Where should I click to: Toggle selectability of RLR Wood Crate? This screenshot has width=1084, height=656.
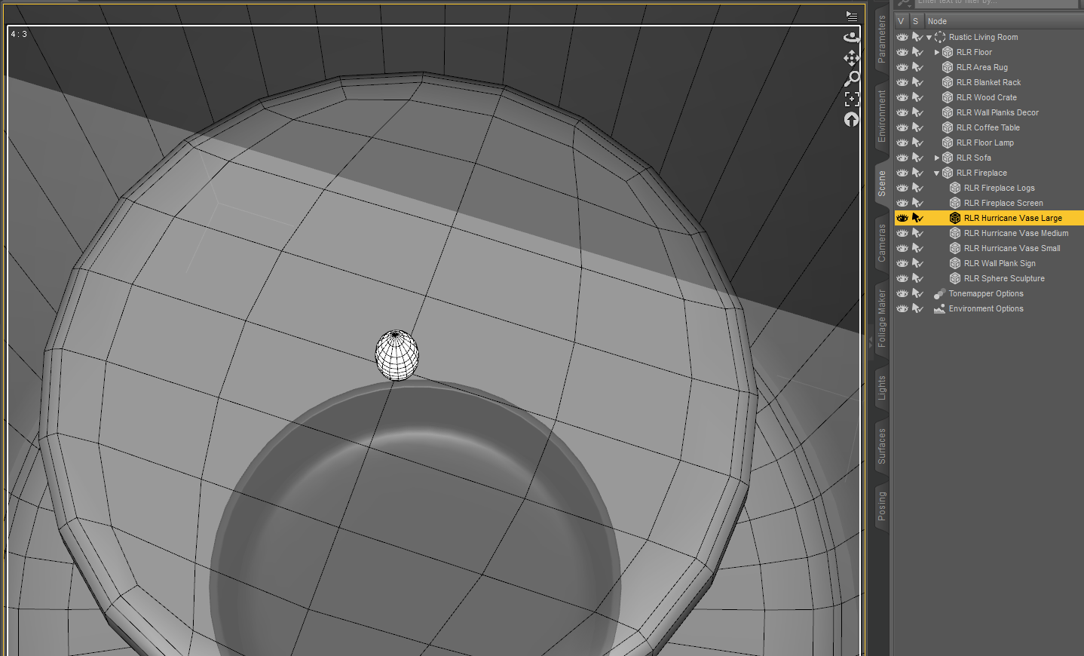coord(917,97)
